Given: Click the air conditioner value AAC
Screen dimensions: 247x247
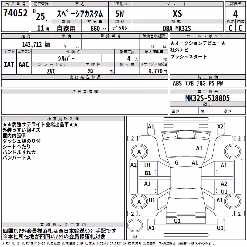Looking at the screenshot, I should (x=24, y=65).
